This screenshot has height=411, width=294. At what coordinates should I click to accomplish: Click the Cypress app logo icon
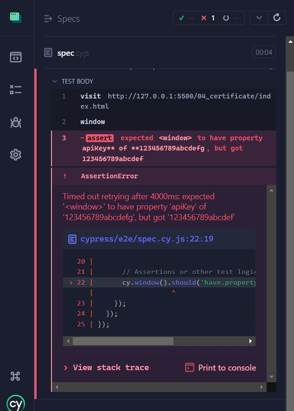point(16,18)
